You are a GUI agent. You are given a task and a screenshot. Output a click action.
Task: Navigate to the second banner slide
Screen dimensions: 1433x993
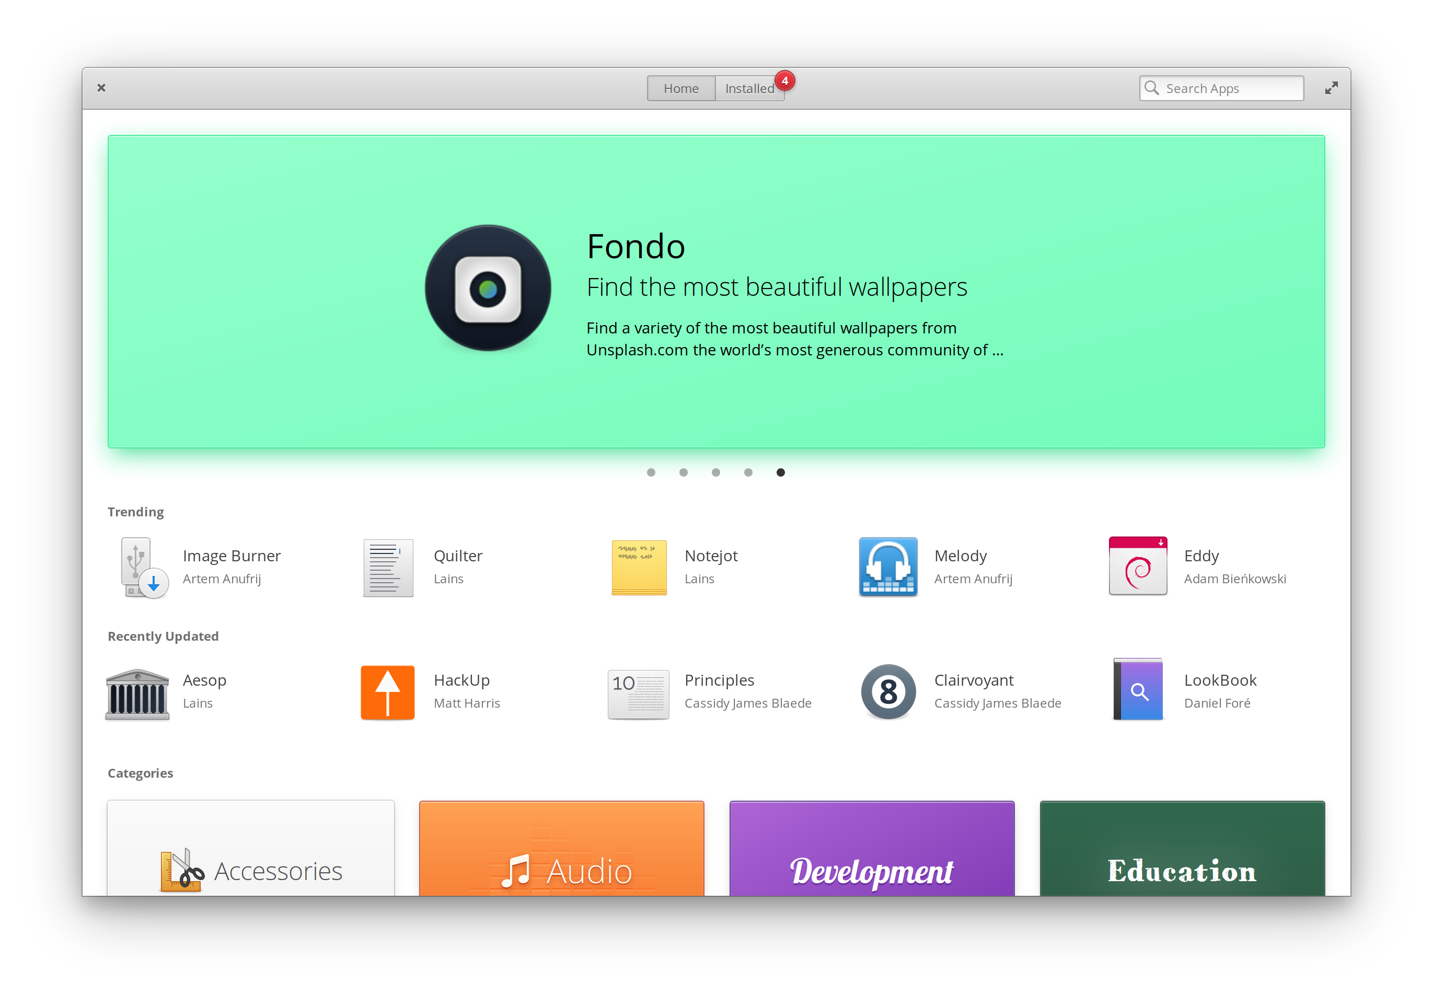pyautogui.click(x=683, y=472)
